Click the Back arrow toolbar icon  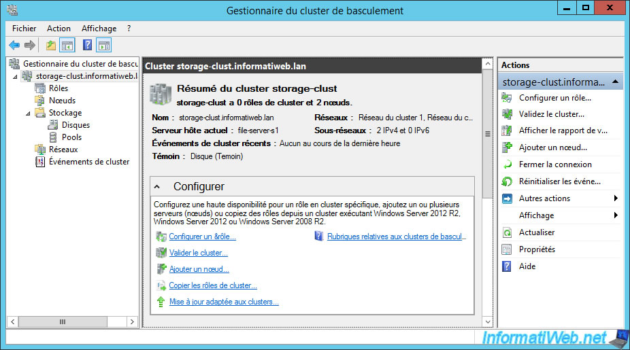[14, 45]
